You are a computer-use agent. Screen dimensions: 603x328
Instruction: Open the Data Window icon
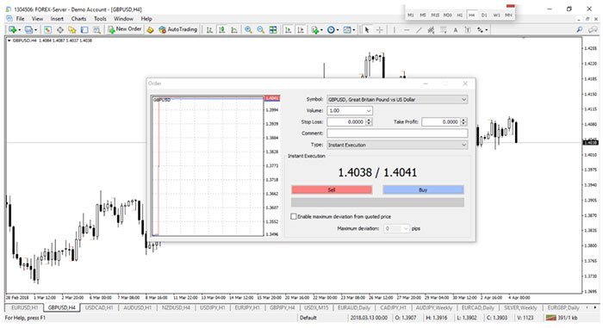point(60,29)
